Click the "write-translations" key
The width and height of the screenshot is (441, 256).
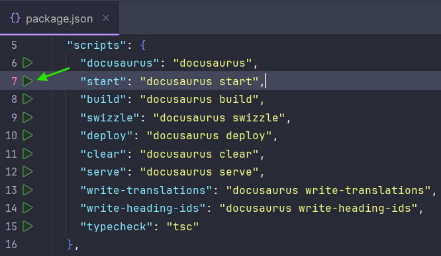[x=146, y=190]
